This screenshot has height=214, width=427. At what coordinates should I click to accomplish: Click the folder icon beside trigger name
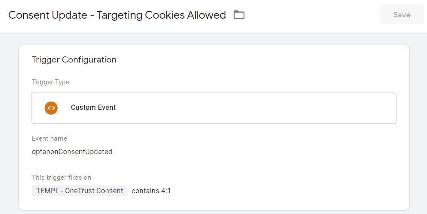tap(239, 15)
